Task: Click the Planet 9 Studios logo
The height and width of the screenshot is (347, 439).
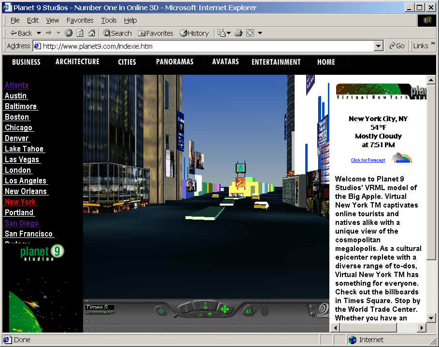Action: click(42, 253)
